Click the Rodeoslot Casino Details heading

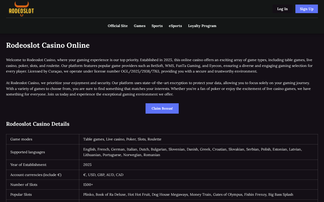[38, 124]
